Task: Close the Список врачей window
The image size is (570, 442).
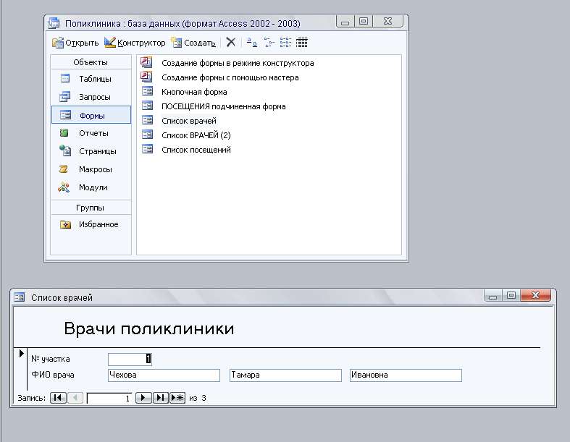Action: [536, 296]
